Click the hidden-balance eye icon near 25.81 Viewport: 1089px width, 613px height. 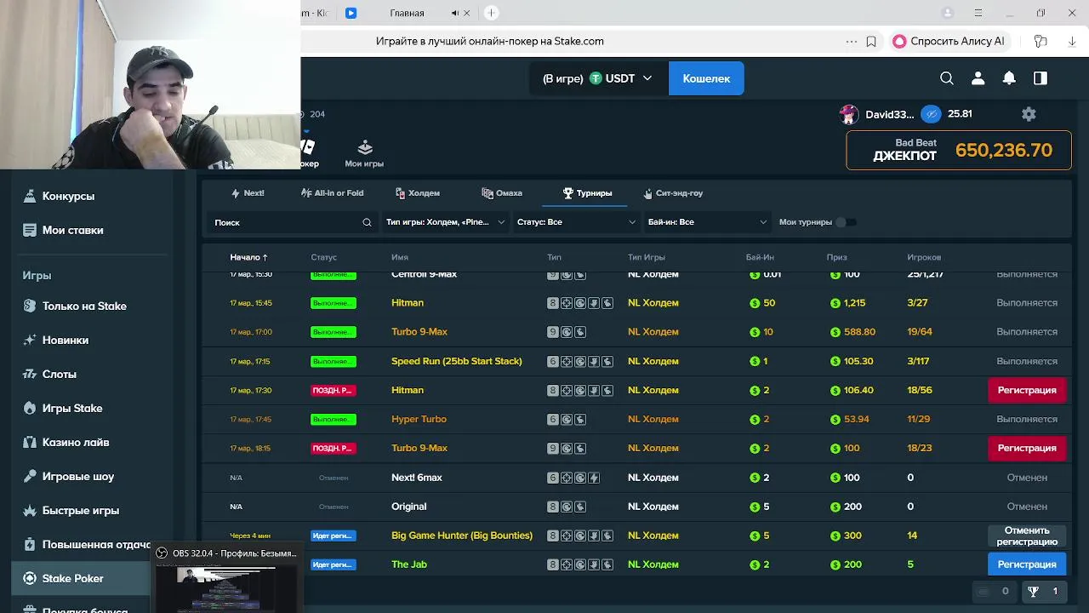pyautogui.click(x=932, y=114)
